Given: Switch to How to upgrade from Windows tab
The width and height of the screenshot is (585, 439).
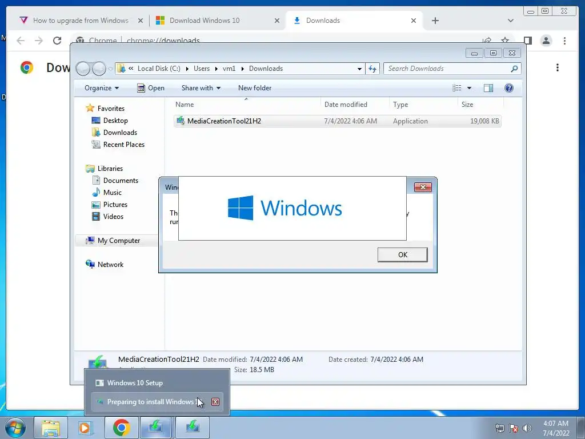Looking at the screenshot, I should [81, 21].
